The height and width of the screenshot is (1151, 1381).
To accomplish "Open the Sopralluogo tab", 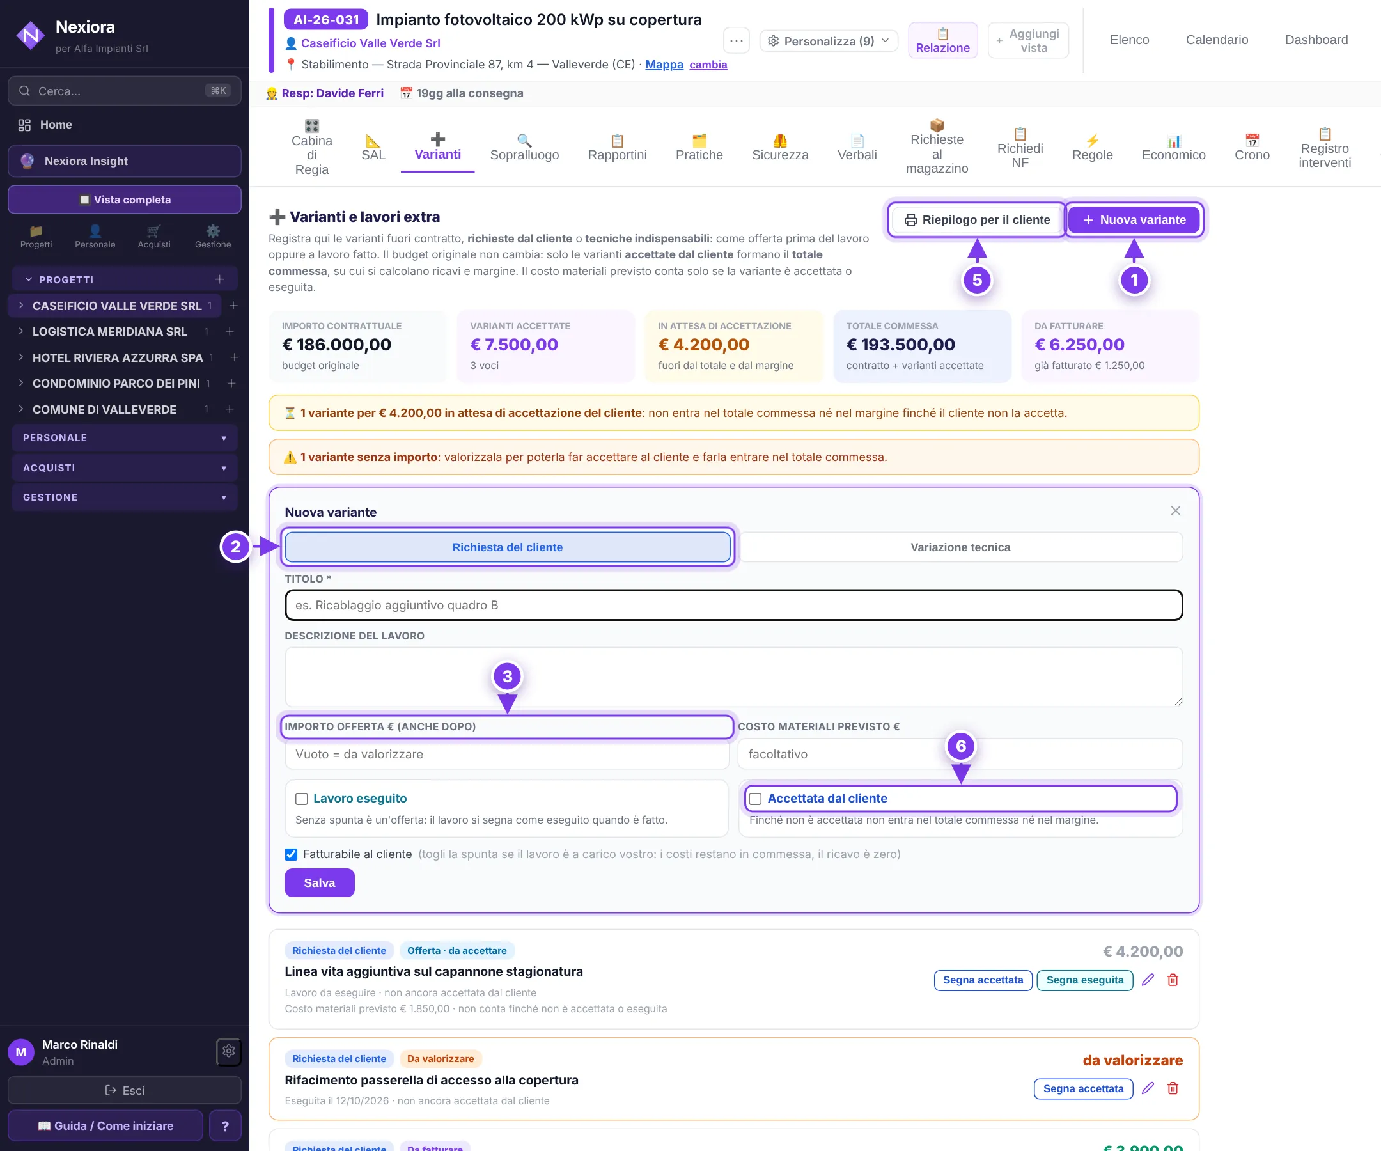I will 524,148.
